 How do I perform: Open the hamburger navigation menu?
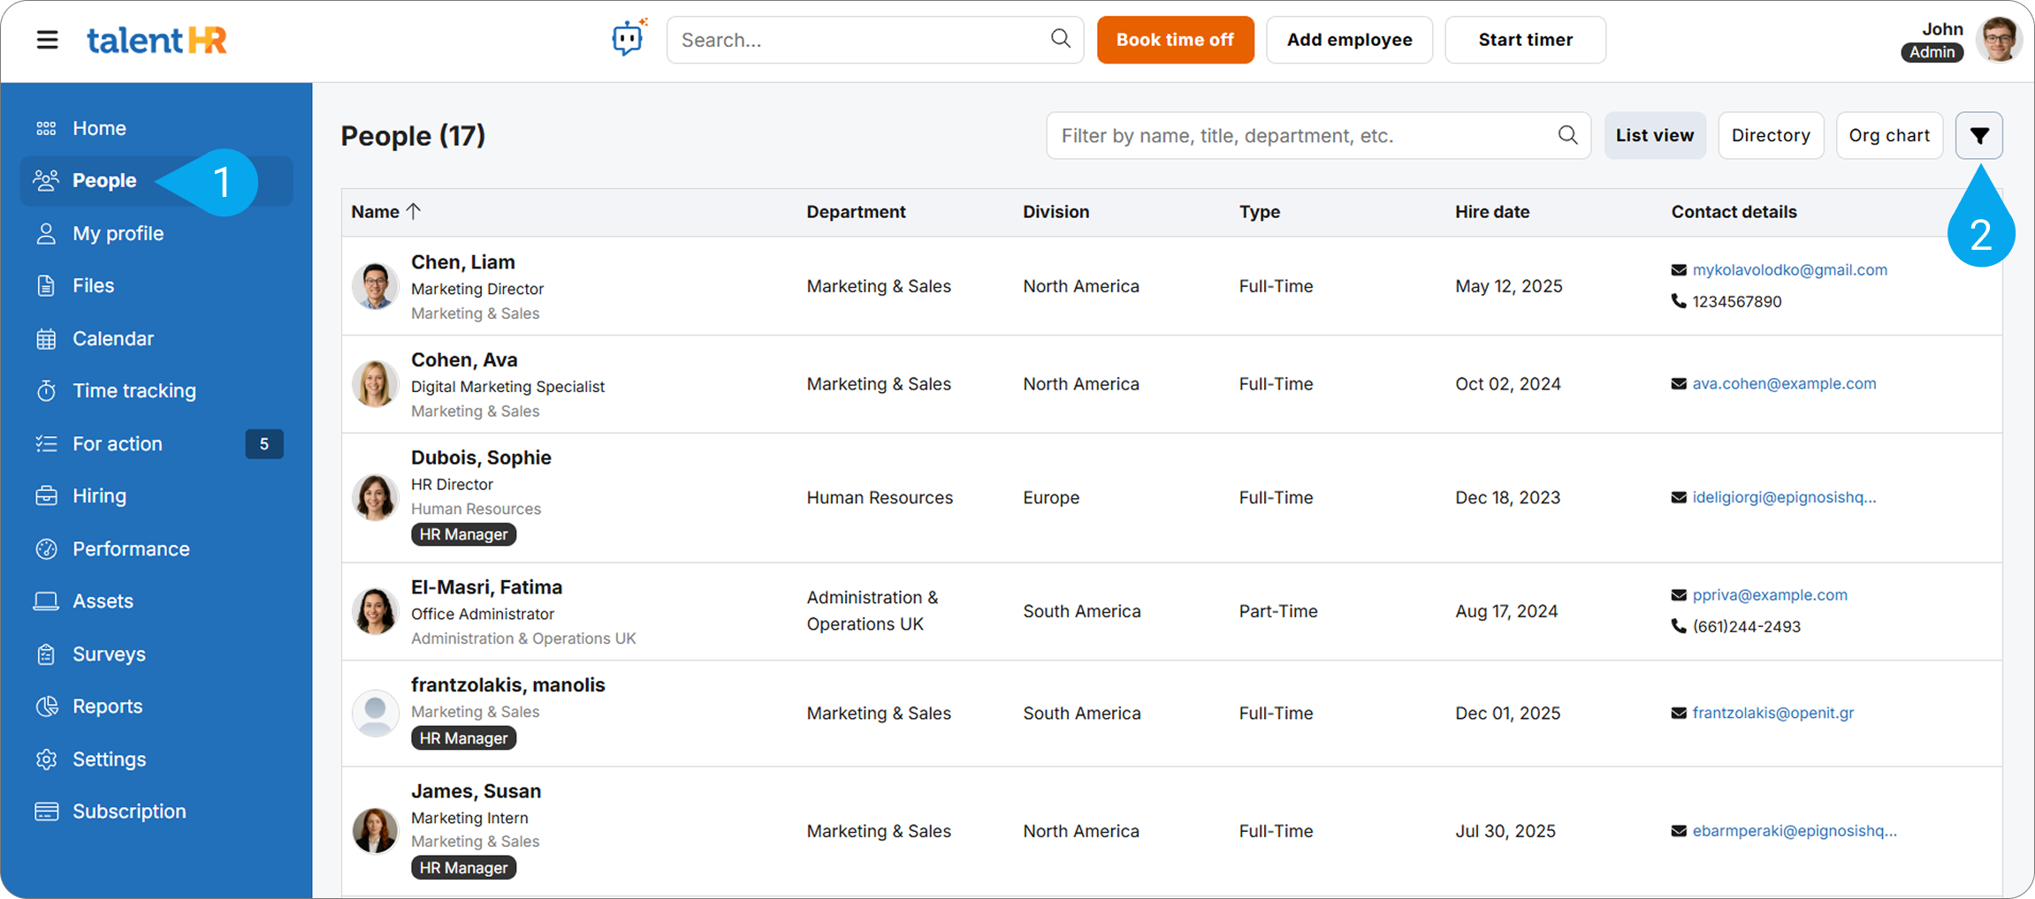pos(47,40)
